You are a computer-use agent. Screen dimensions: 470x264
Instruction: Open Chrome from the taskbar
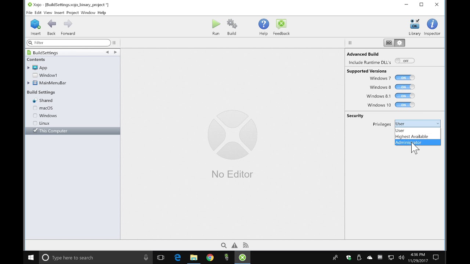pos(210,257)
